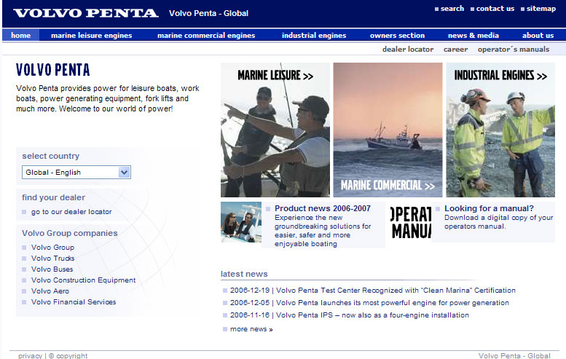Open marine commercial engines menu
Viewport: 566px width, 359px height.
pos(206,36)
